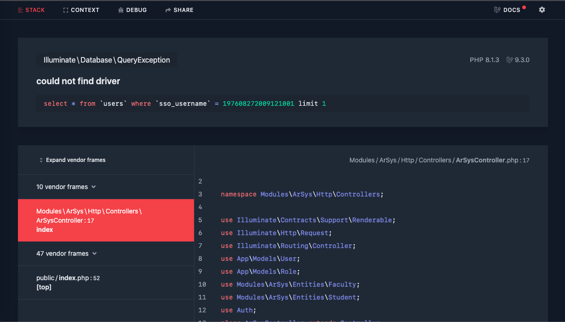This screenshot has width=565, height=322.
Task: Switch to the SHARE tab
Action: click(180, 10)
